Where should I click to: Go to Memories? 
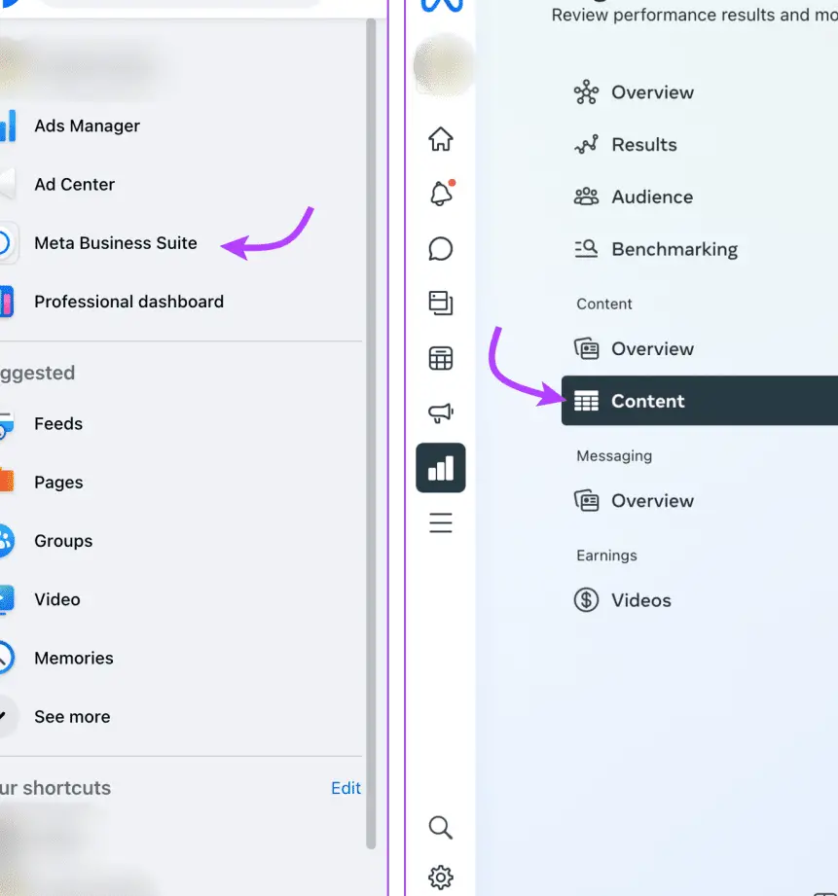click(x=74, y=658)
